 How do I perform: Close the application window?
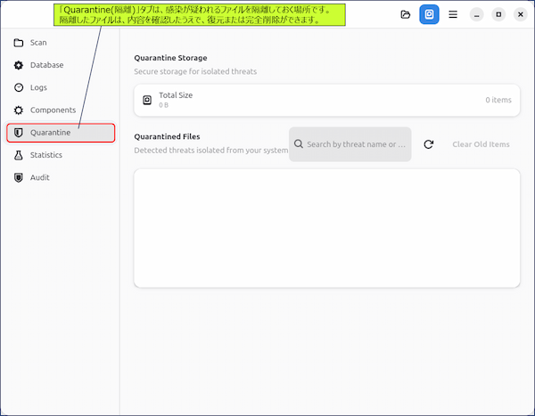pyautogui.click(x=521, y=14)
